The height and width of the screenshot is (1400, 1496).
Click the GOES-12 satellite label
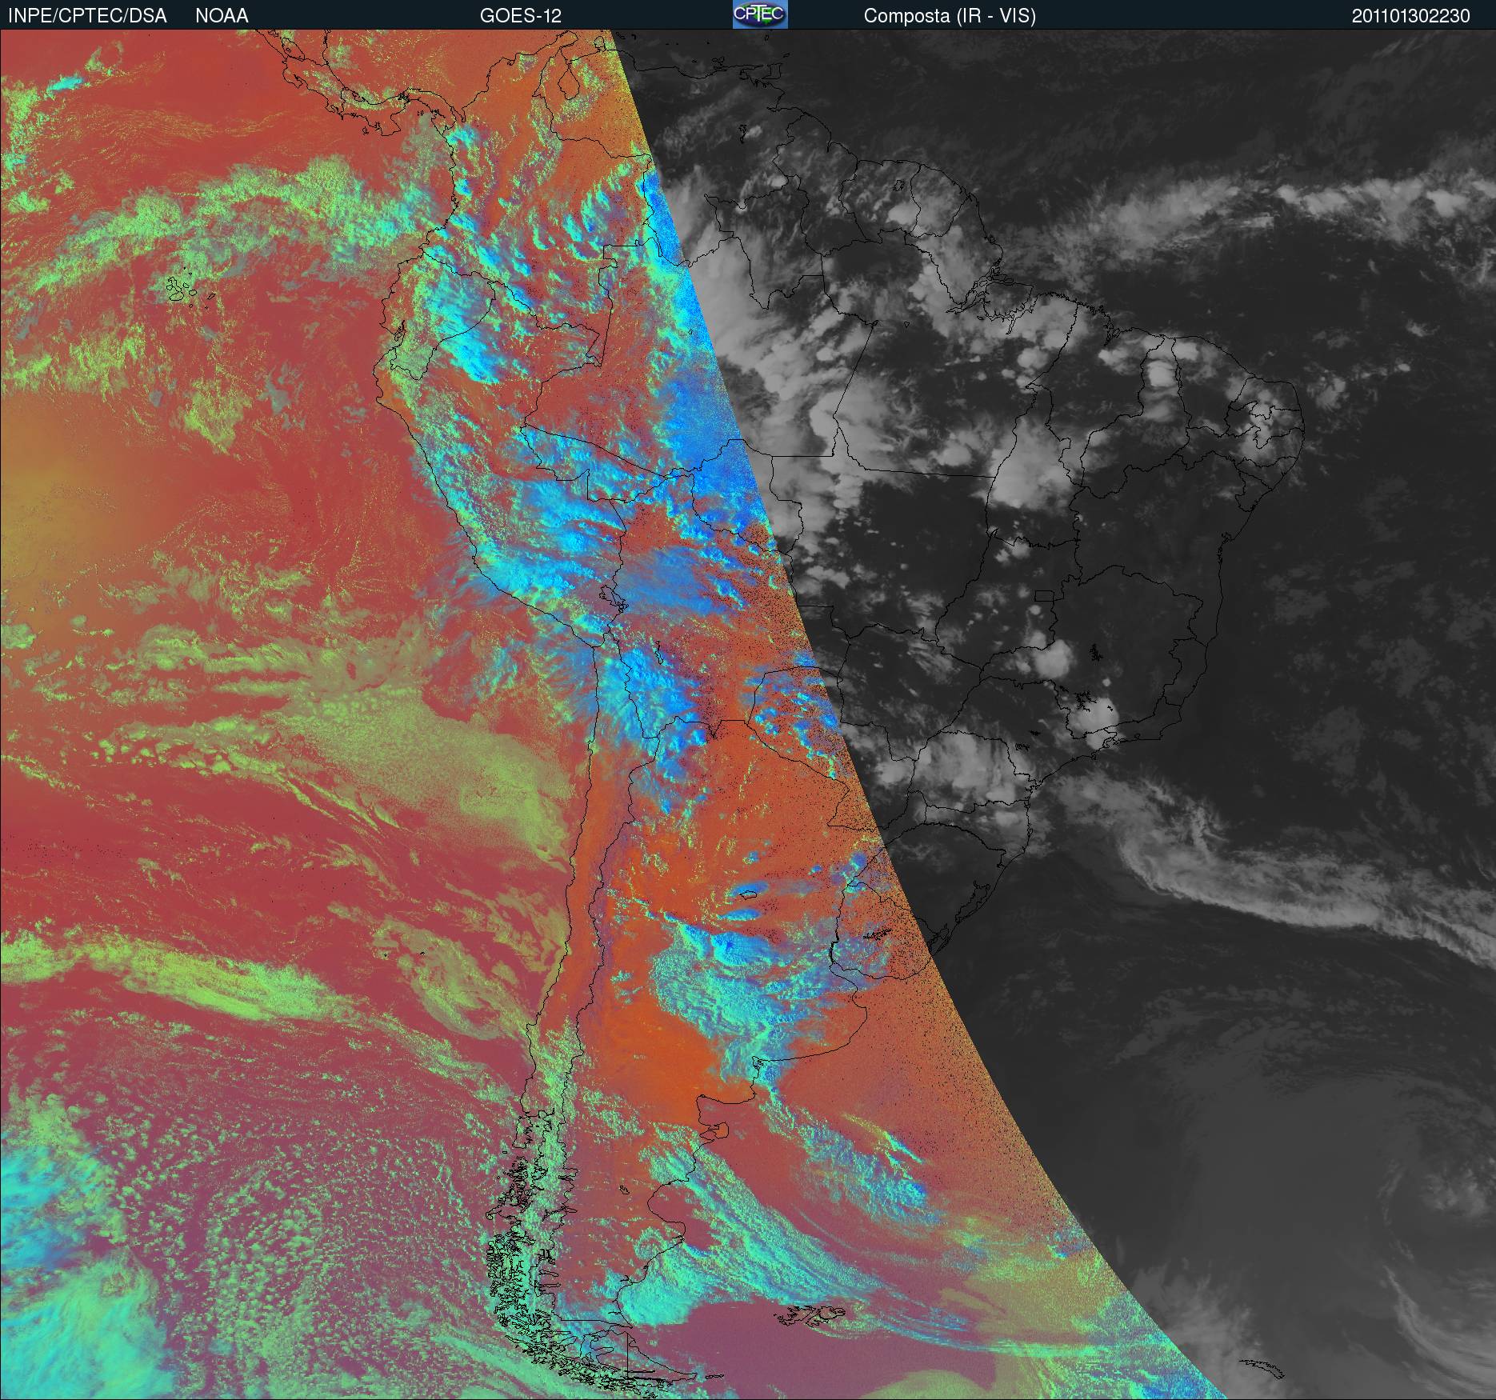(x=520, y=16)
